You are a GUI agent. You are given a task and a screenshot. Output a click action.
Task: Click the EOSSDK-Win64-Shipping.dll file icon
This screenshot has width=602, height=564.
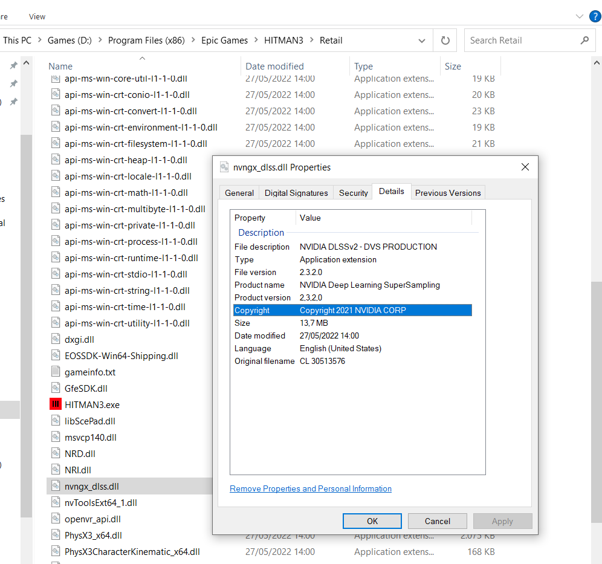[x=56, y=355]
